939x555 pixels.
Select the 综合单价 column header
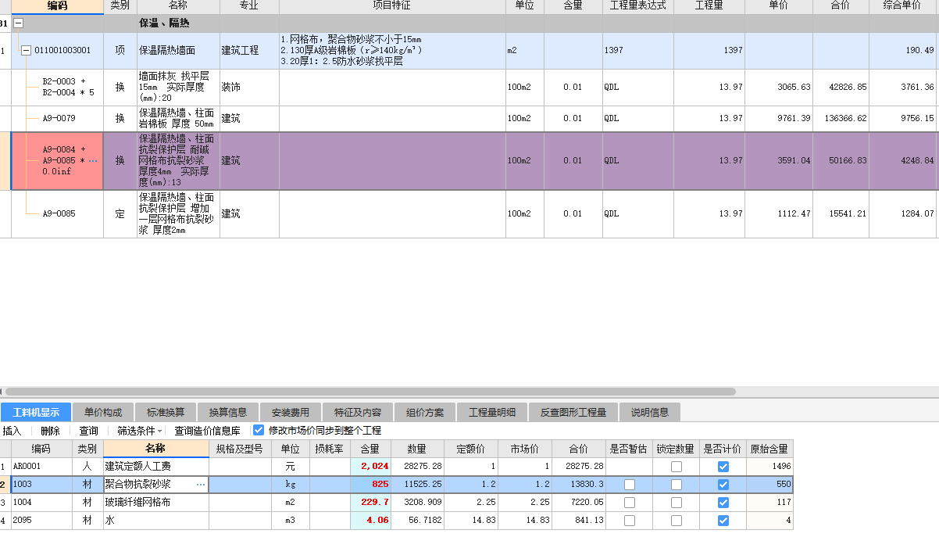click(904, 6)
